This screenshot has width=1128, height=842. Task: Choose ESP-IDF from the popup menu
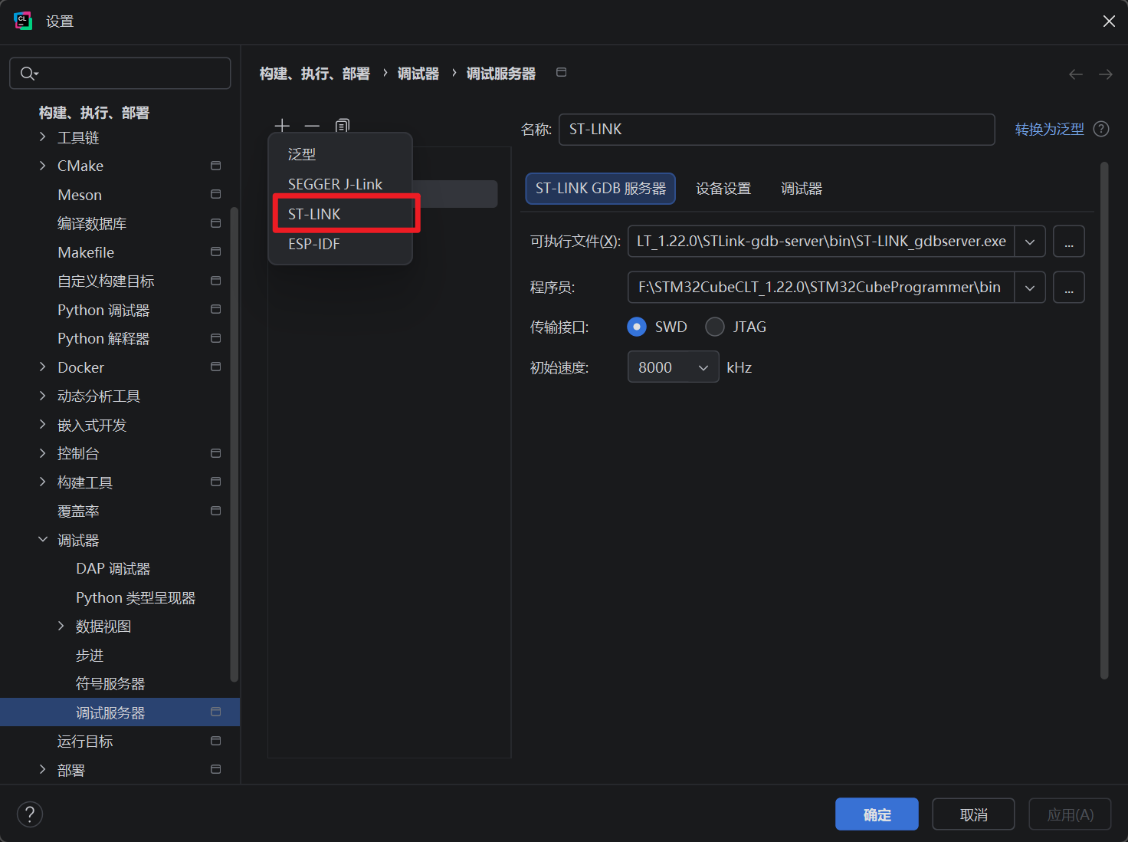coord(340,244)
